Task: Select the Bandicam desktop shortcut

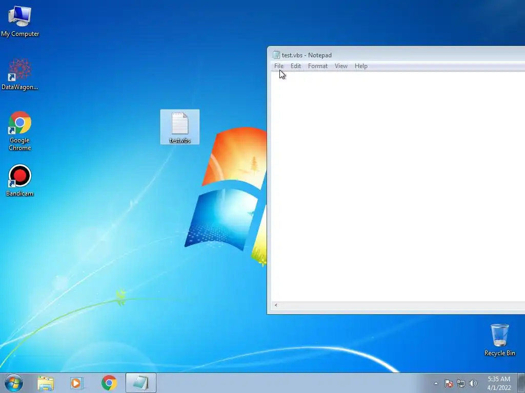Action: (20, 180)
